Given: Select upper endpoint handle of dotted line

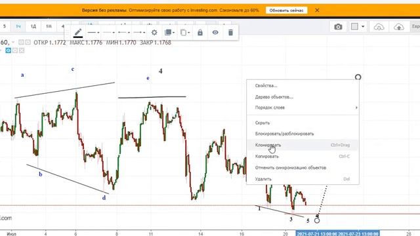Looking at the screenshot, I should click(x=358, y=77).
